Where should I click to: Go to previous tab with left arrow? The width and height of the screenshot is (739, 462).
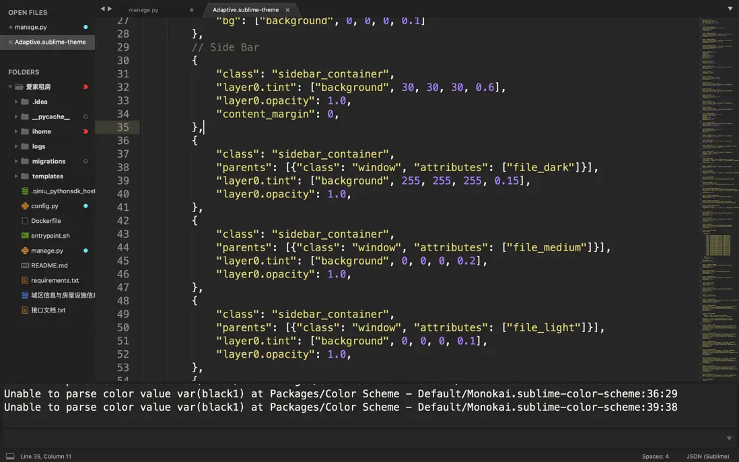(x=102, y=9)
